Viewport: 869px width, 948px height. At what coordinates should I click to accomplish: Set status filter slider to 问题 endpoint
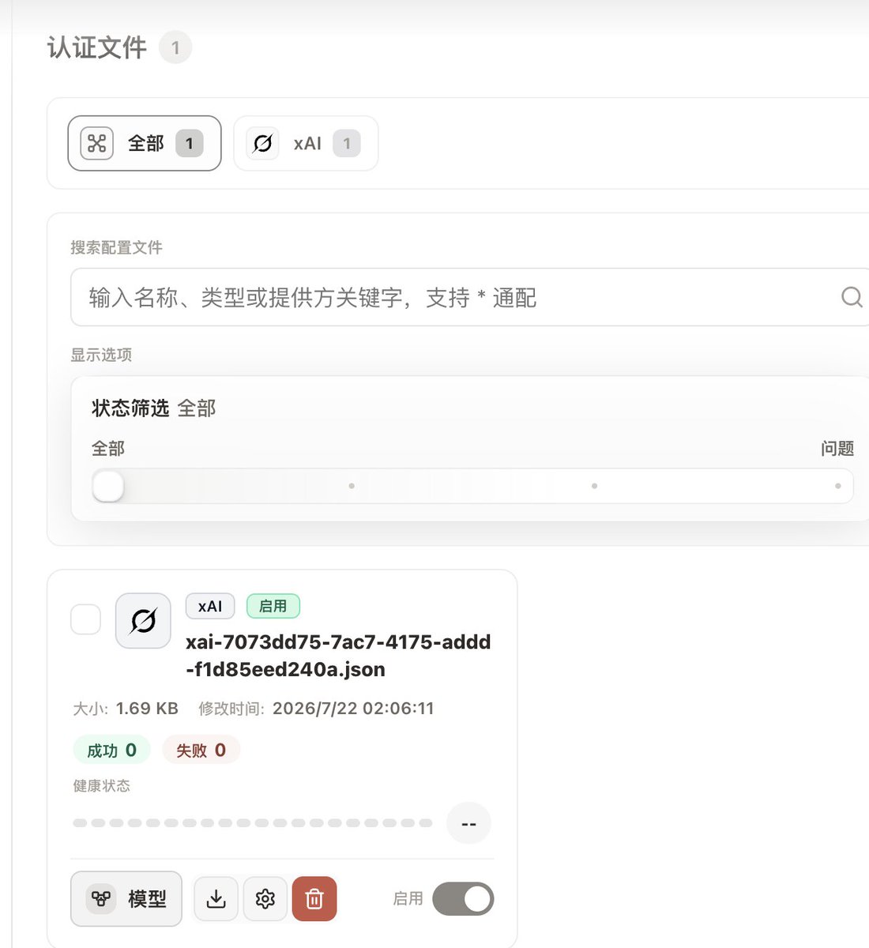(837, 486)
